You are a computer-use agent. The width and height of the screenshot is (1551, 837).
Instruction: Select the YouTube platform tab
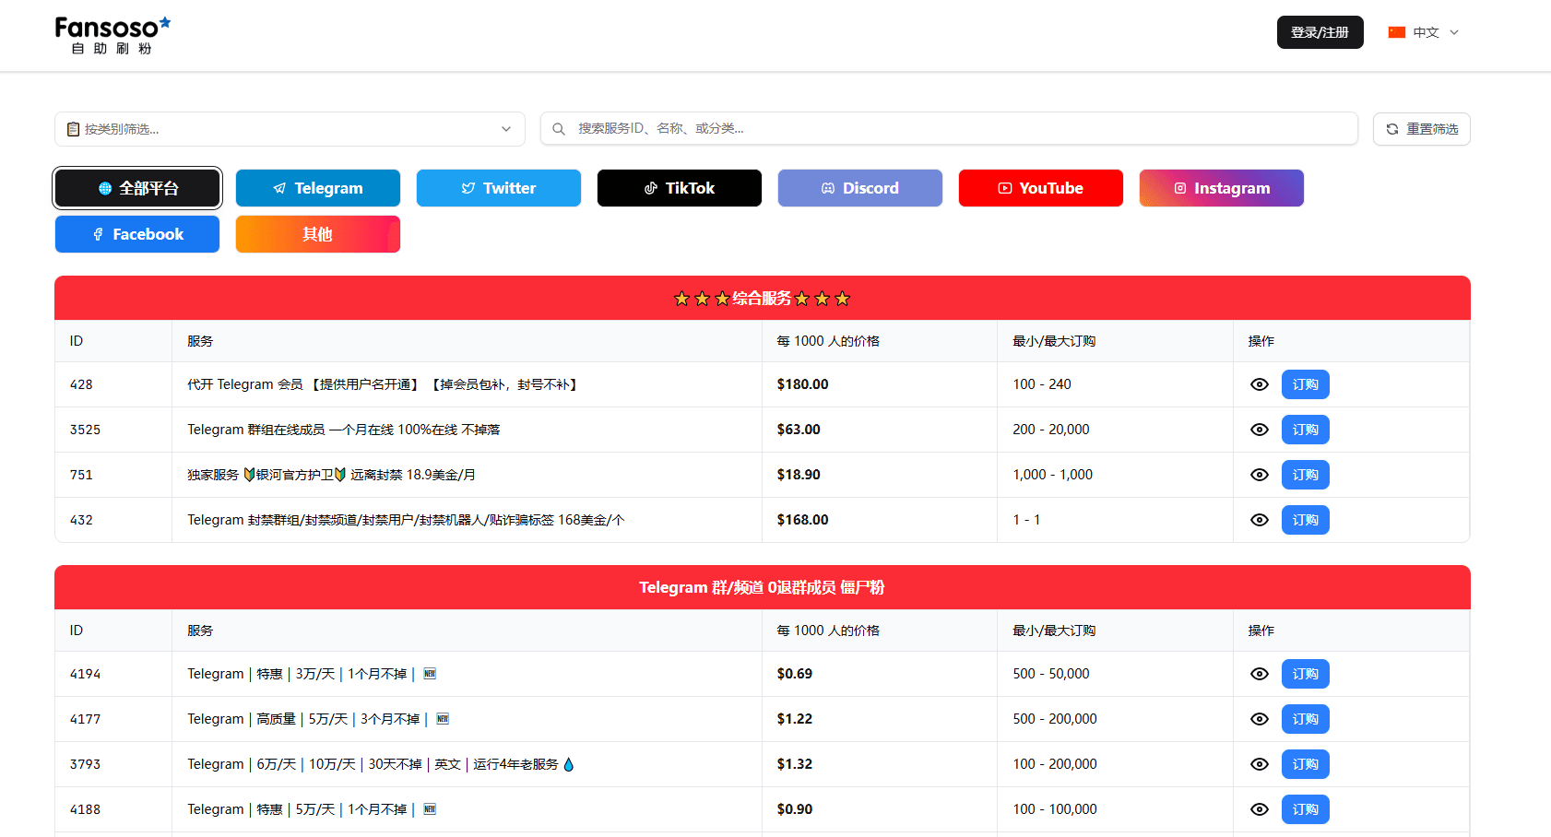click(1041, 188)
